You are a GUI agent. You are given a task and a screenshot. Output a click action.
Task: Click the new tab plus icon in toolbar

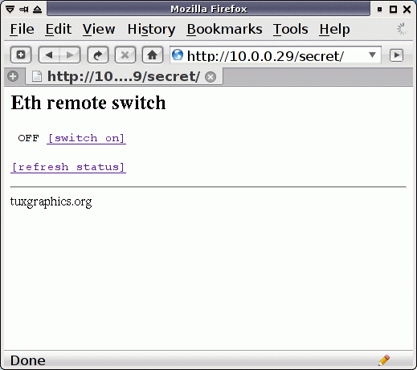pos(21,55)
